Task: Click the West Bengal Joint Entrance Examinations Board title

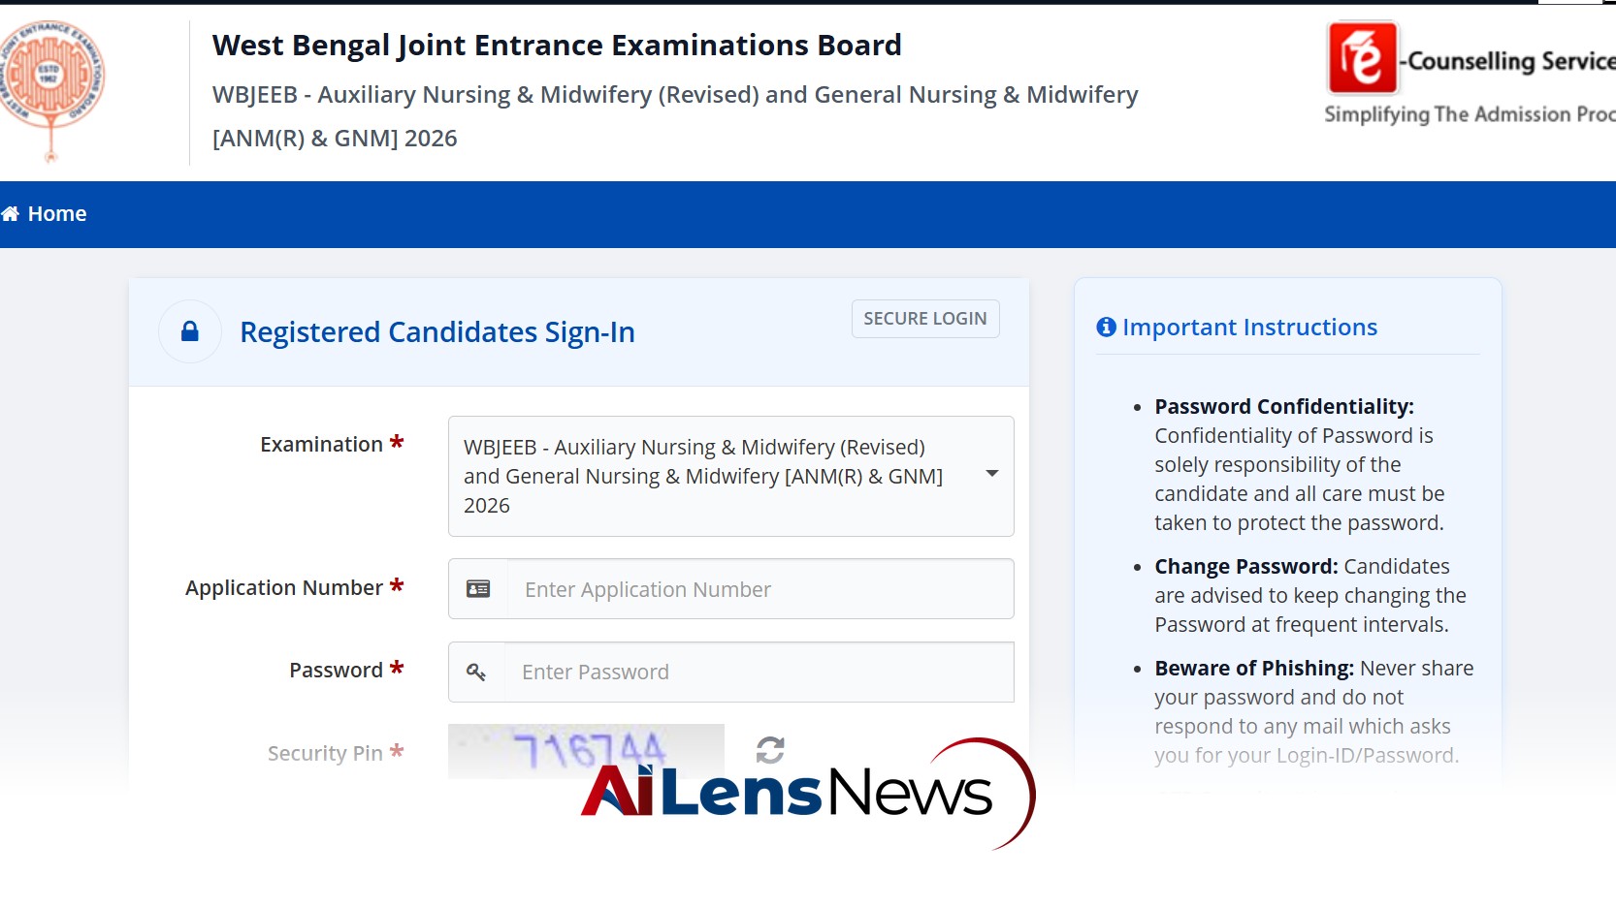Action: [x=557, y=46]
